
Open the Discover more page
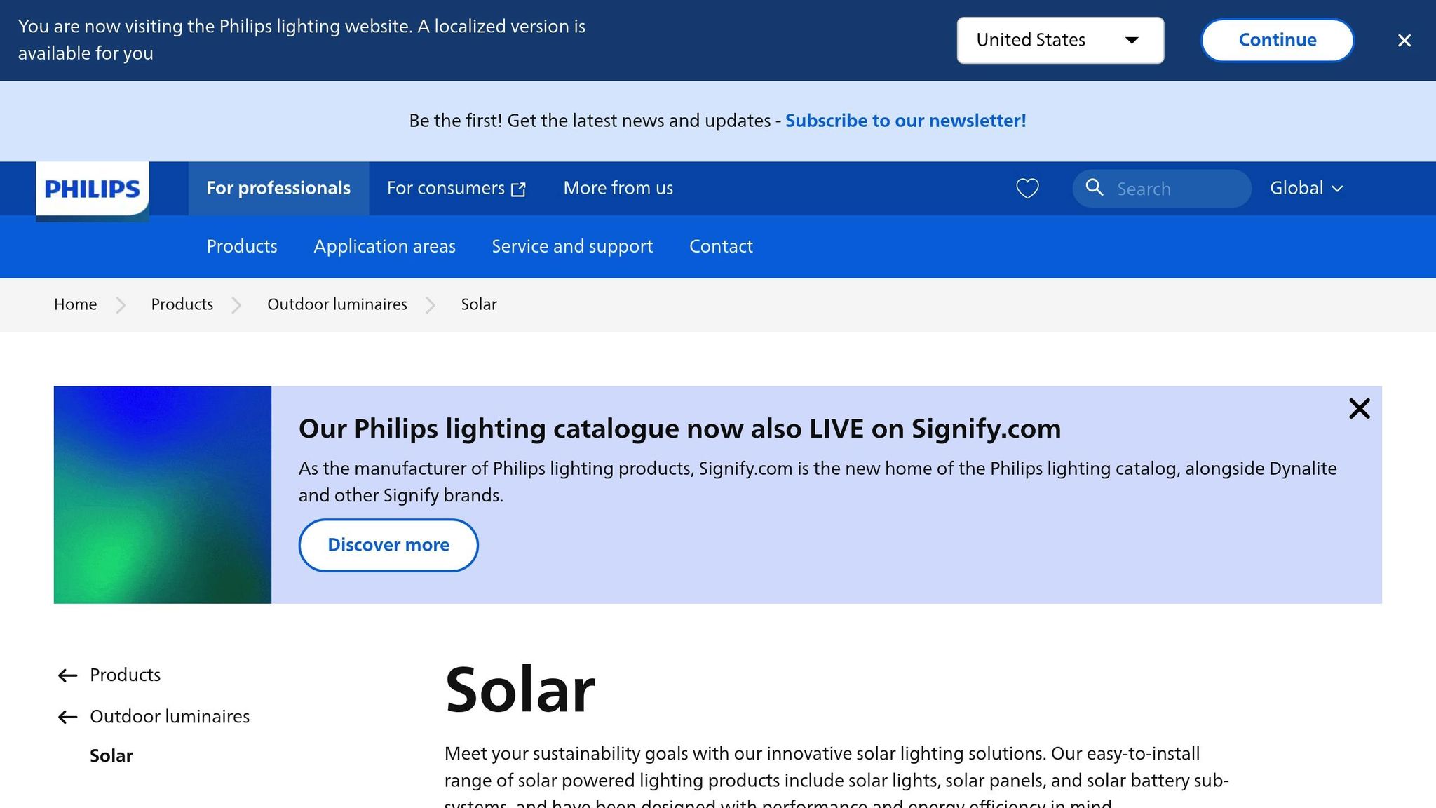[x=388, y=545]
